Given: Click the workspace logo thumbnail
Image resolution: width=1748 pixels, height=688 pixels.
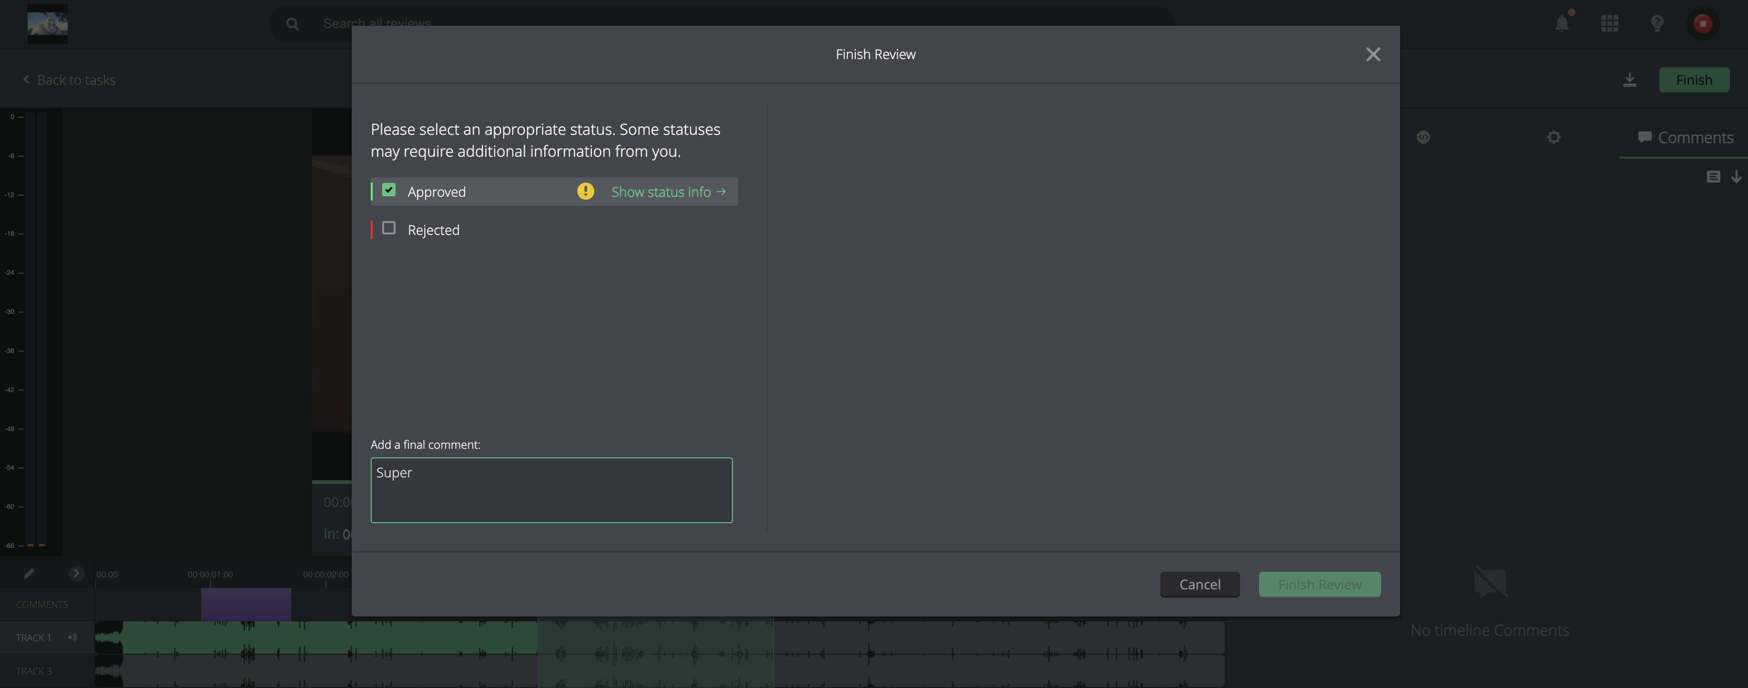Looking at the screenshot, I should 48,23.
